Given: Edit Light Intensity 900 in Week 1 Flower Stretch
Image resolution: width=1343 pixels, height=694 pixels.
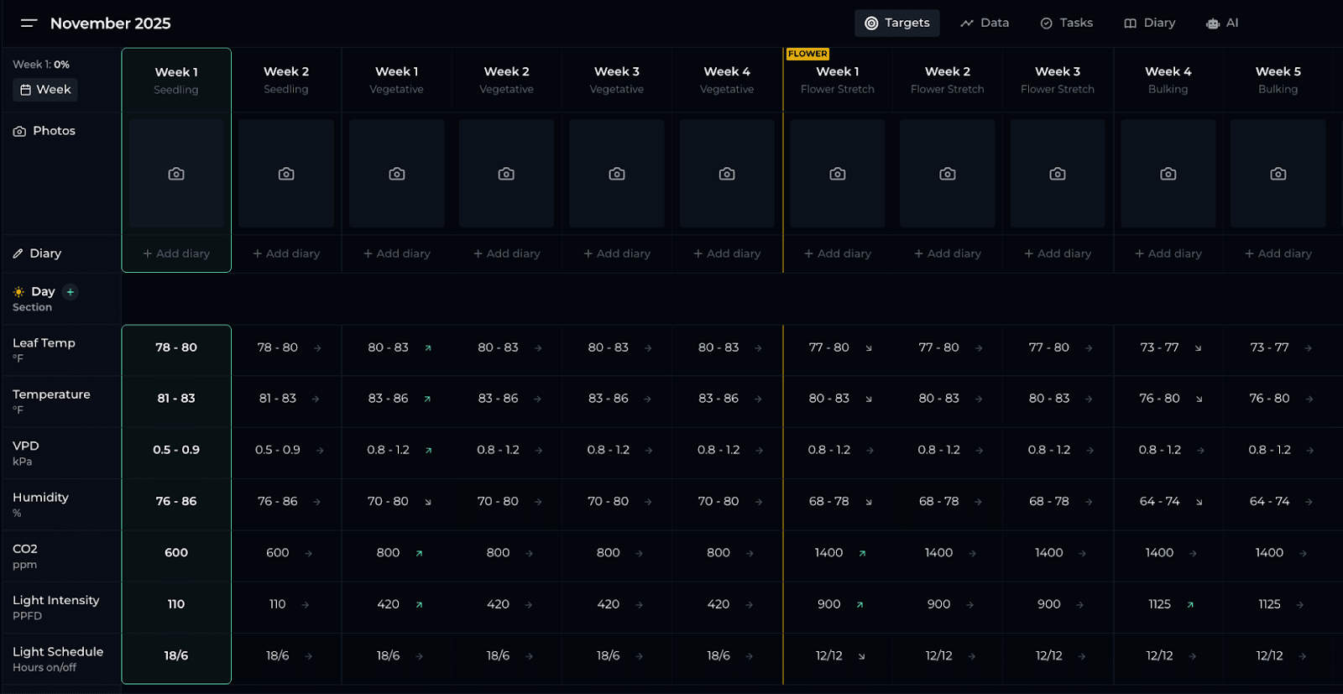Looking at the screenshot, I should (829, 604).
